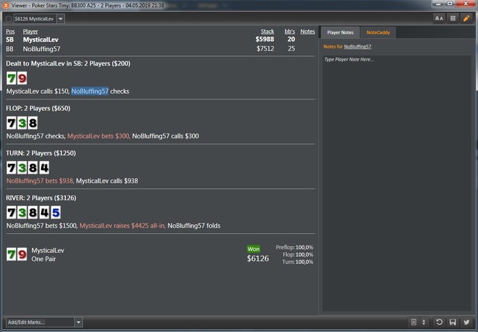Screen dimensions: 478x332
Task: Click the font size AA icon
Action: coord(439,18)
